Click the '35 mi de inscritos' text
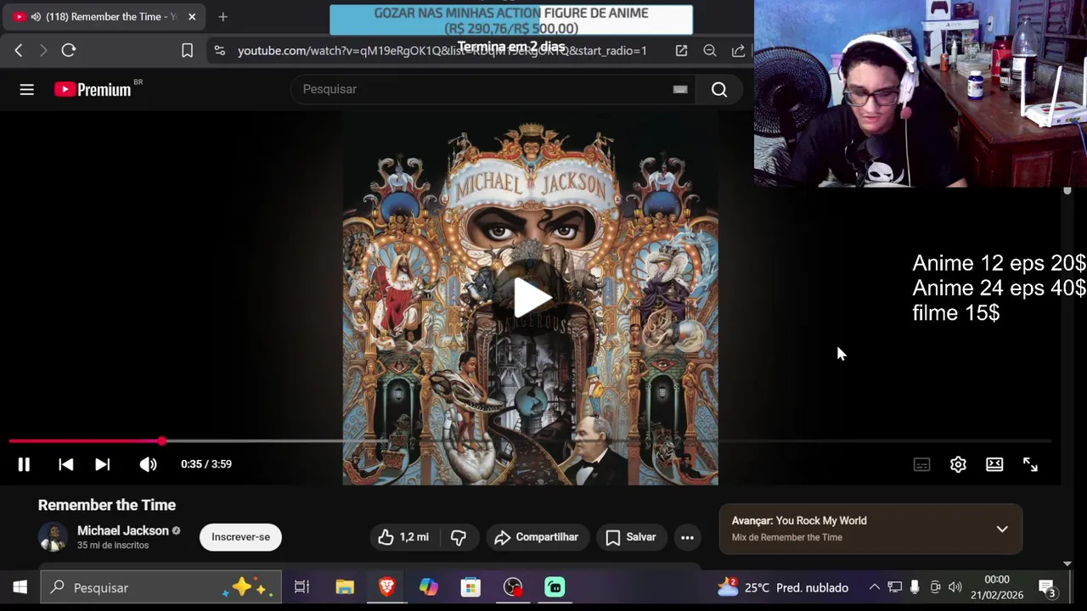 point(113,546)
